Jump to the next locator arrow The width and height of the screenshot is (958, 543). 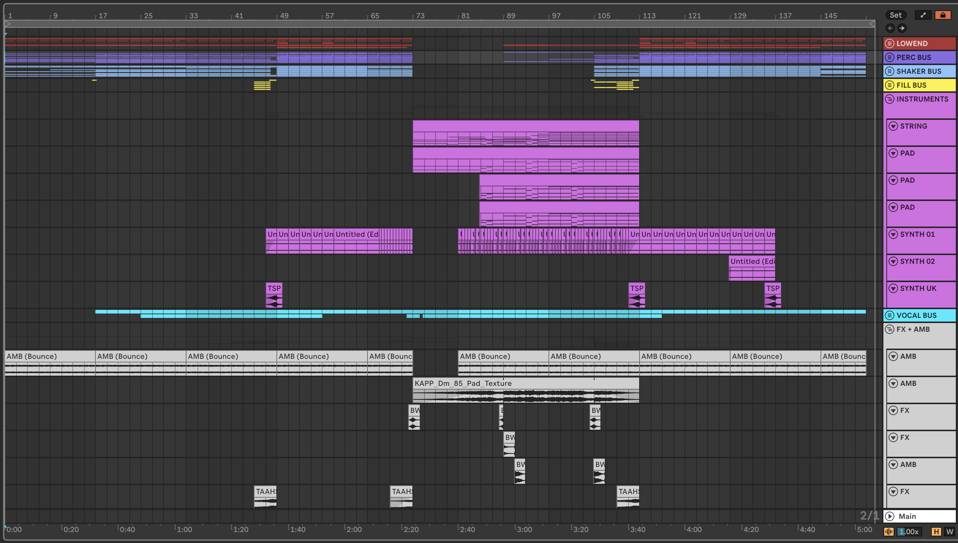(x=902, y=28)
